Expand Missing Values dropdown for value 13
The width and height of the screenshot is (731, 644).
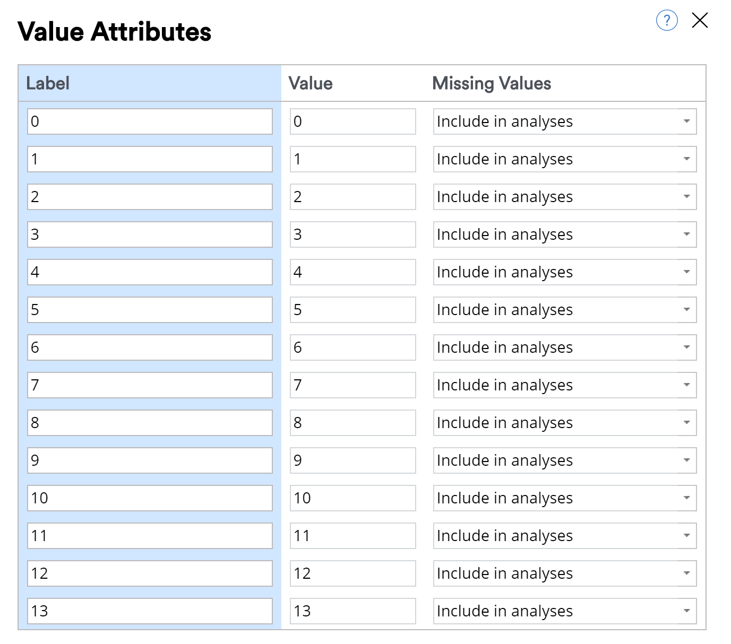[564, 611]
